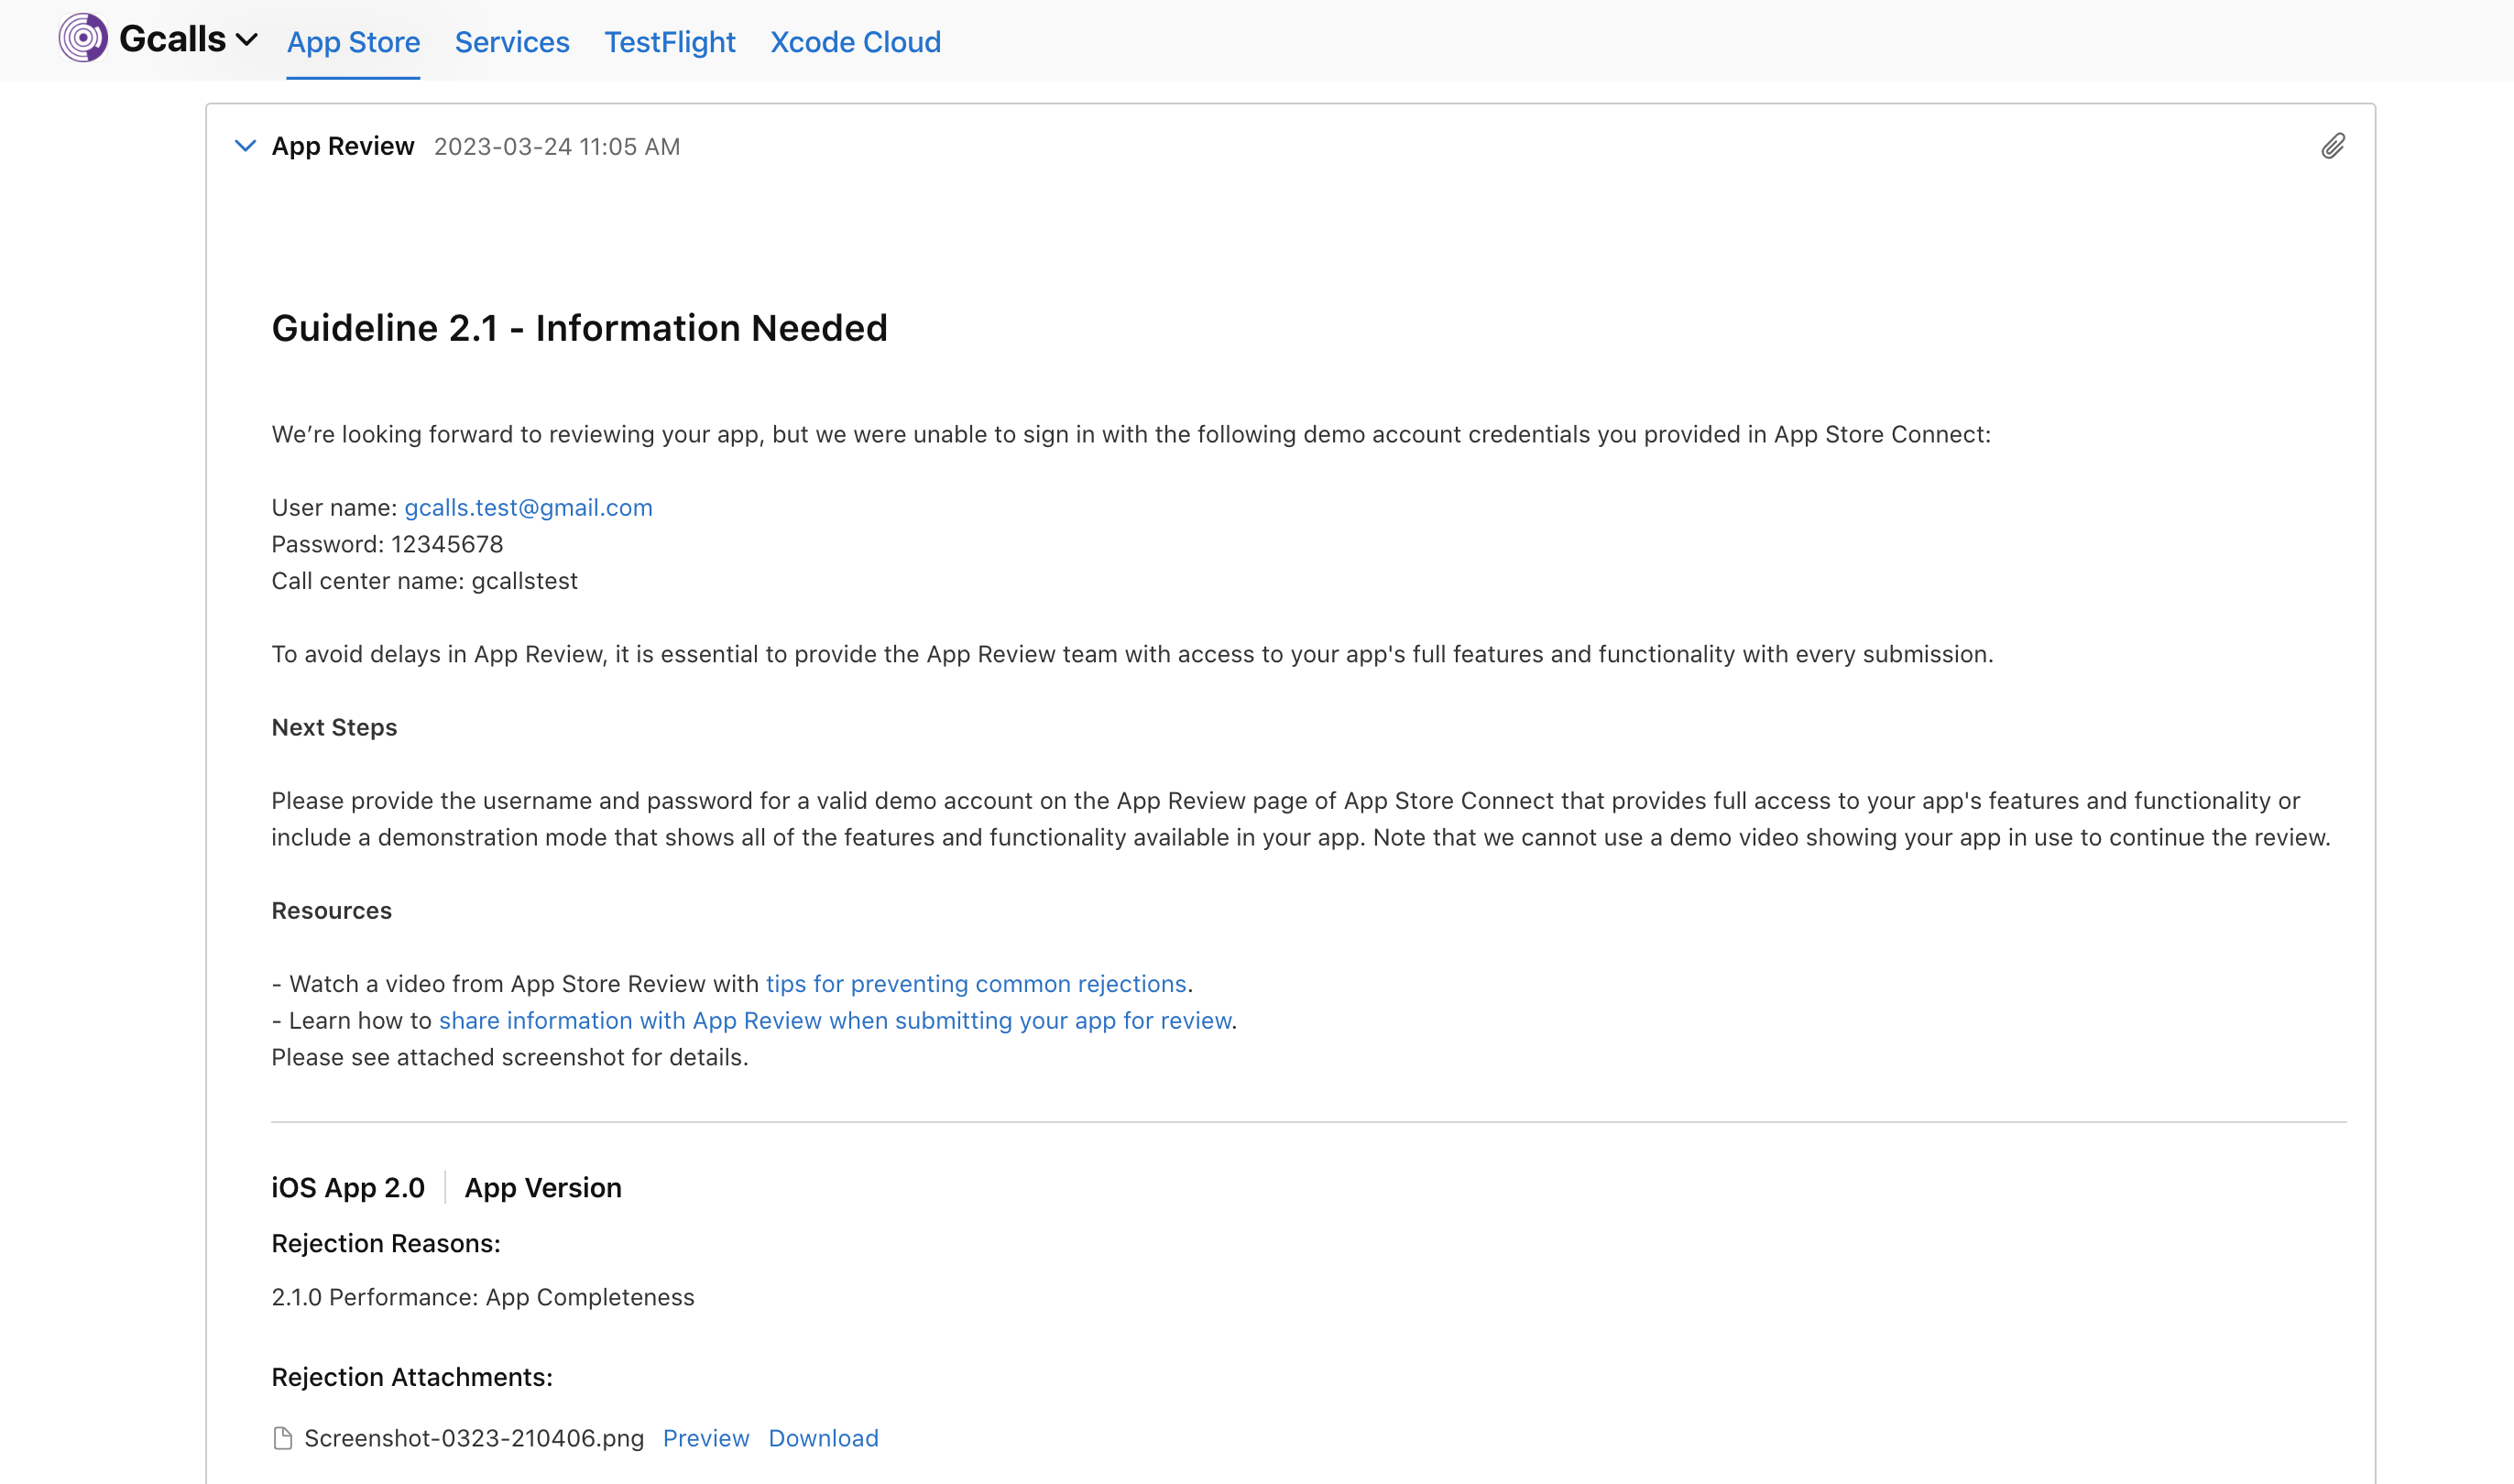Click the Guideline 2.1 Information Needed heading
The height and width of the screenshot is (1484, 2514).
579,328
